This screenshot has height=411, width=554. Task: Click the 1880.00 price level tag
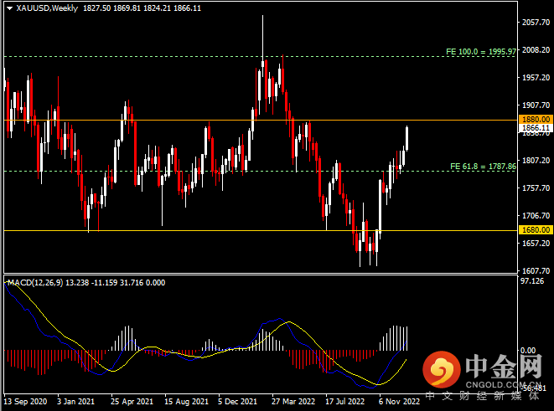pos(535,120)
